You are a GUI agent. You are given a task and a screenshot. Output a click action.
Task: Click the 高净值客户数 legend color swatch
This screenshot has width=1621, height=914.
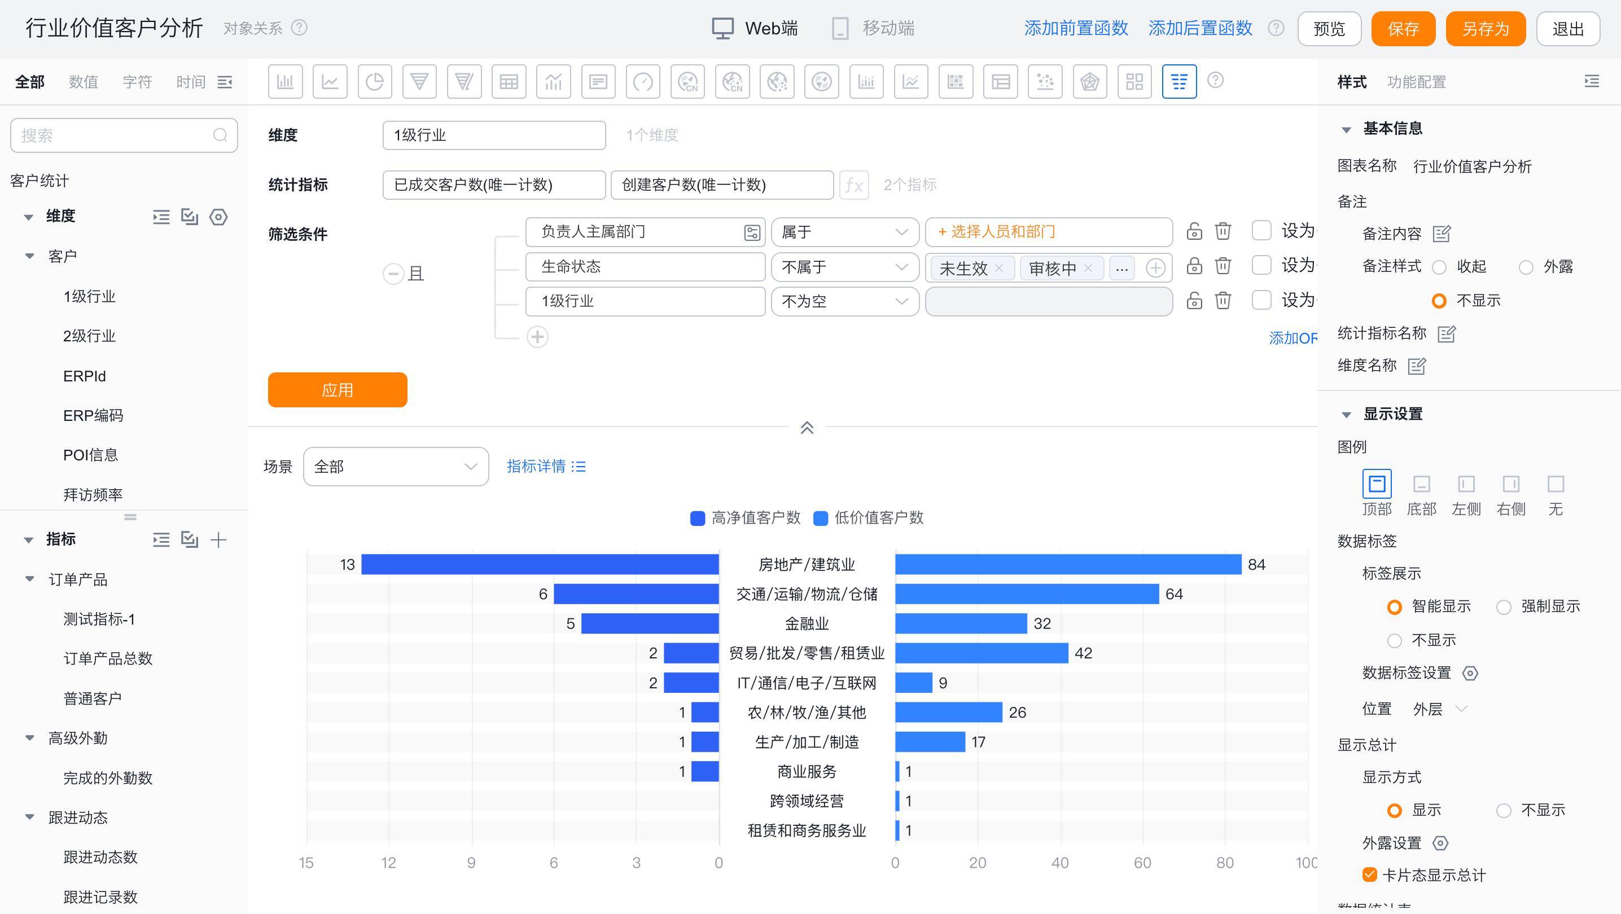coord(697,518)
